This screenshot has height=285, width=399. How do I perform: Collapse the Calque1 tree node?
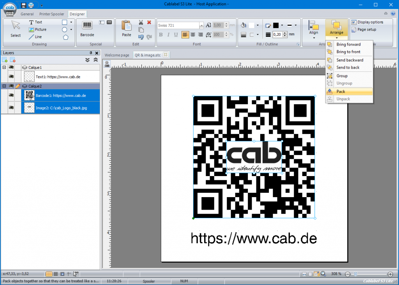click(4, 67)
